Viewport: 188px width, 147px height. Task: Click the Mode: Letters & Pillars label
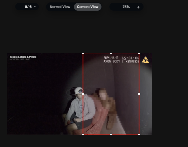[23, 57]
